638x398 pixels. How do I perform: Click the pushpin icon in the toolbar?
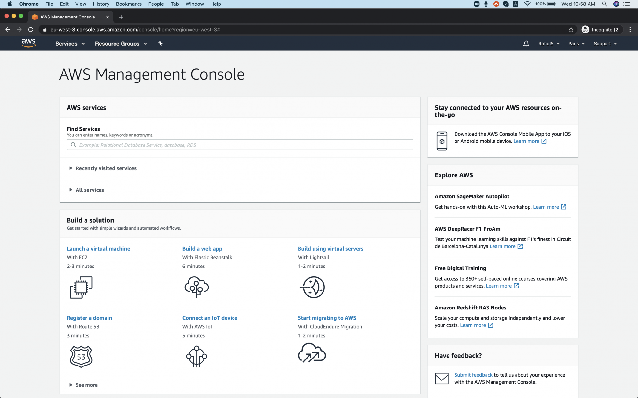pyautogui.click(x=160, y=43)
